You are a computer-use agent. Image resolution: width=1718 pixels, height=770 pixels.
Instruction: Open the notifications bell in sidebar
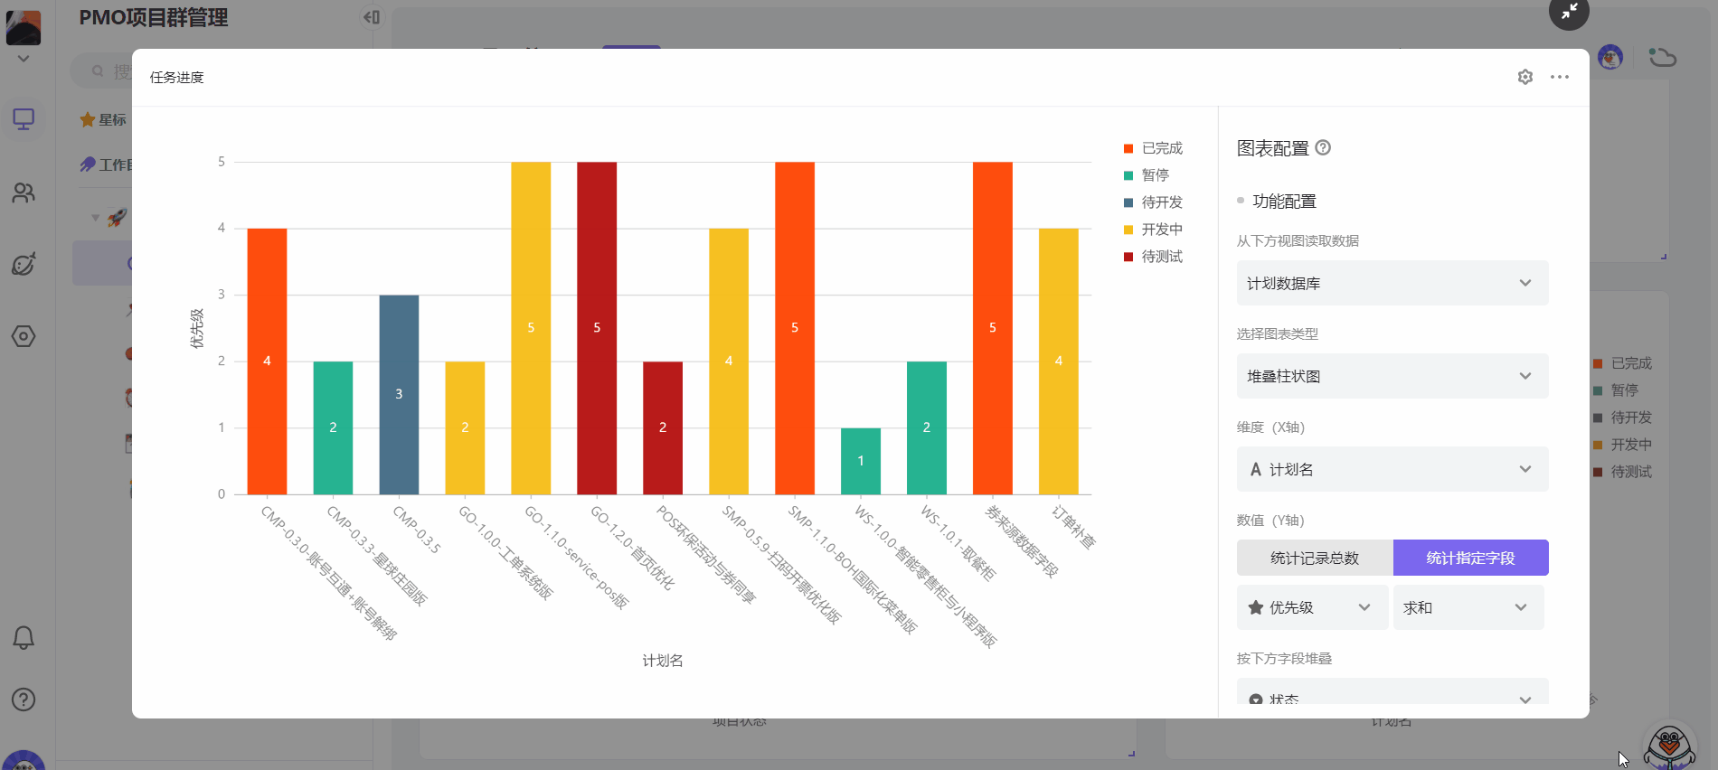24,638
